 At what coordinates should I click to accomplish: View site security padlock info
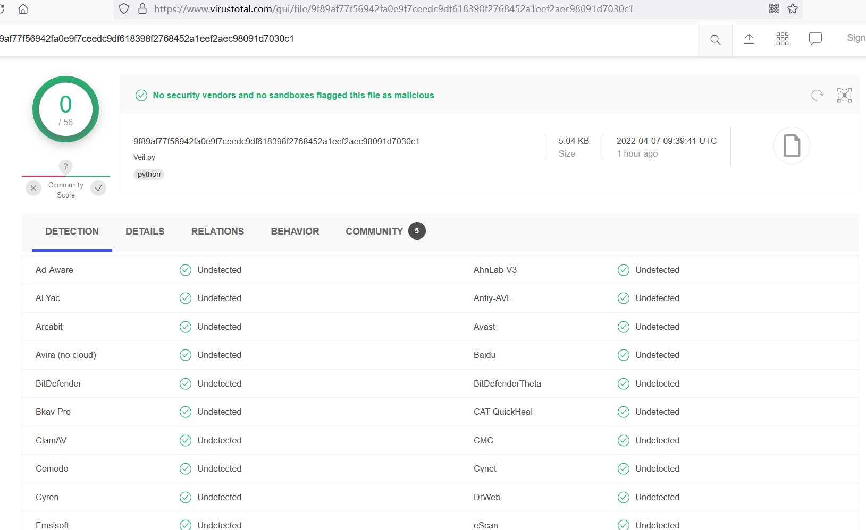142,9
